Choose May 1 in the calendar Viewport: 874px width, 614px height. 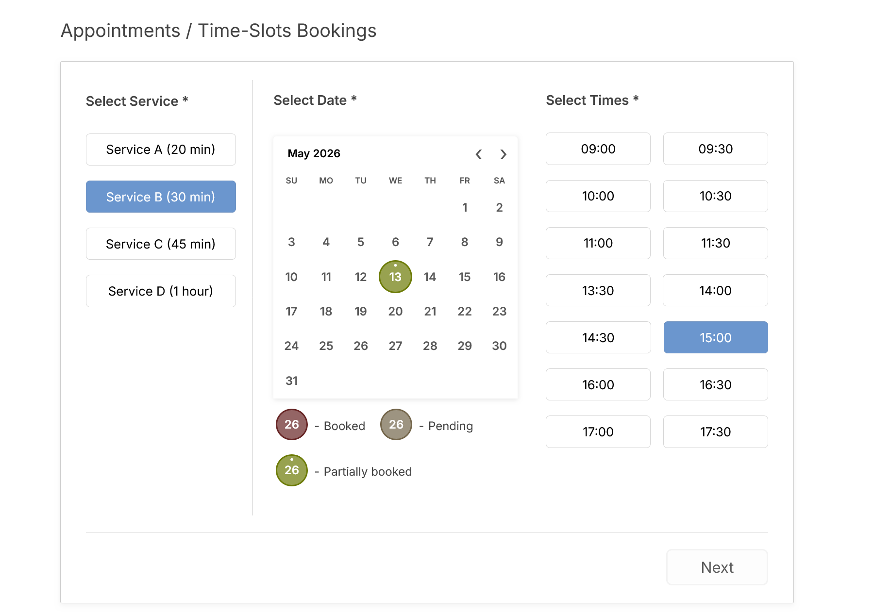click(x=465, y=208)
